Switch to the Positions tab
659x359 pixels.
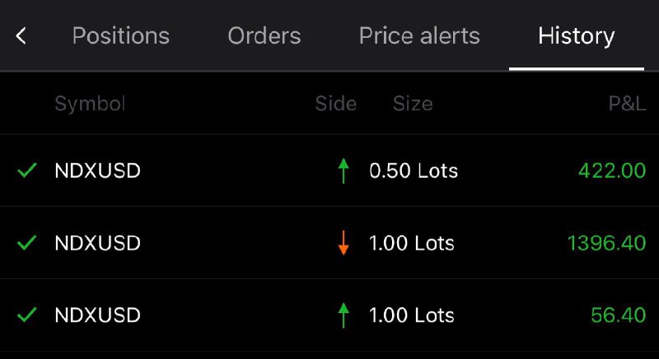pos(121,36)
